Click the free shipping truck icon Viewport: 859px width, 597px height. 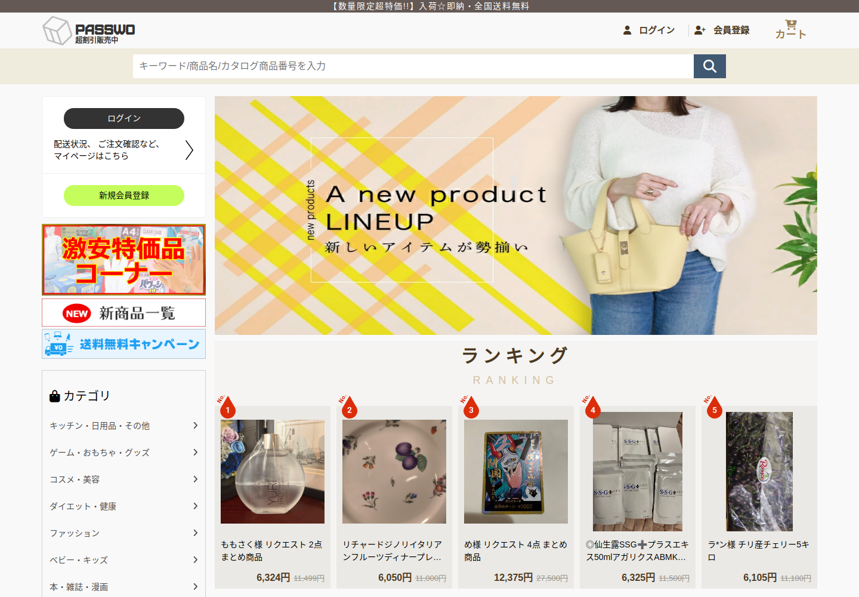[58, 344]
